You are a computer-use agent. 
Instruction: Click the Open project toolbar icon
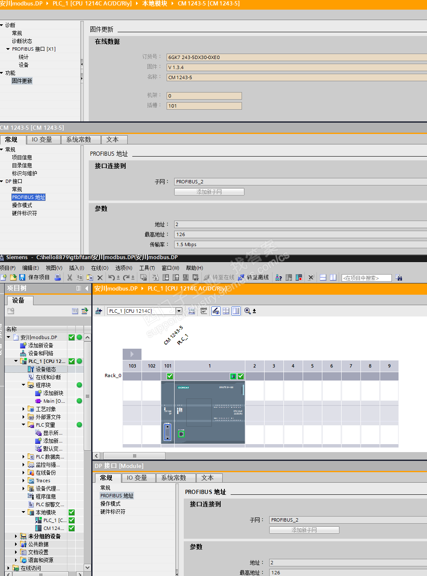pyautogui.click(x=13, y=277)
